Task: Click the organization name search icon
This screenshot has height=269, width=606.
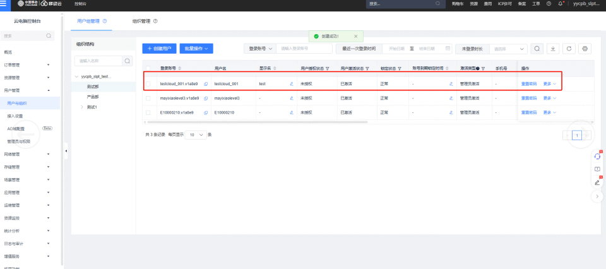Action: coord(128,61)
